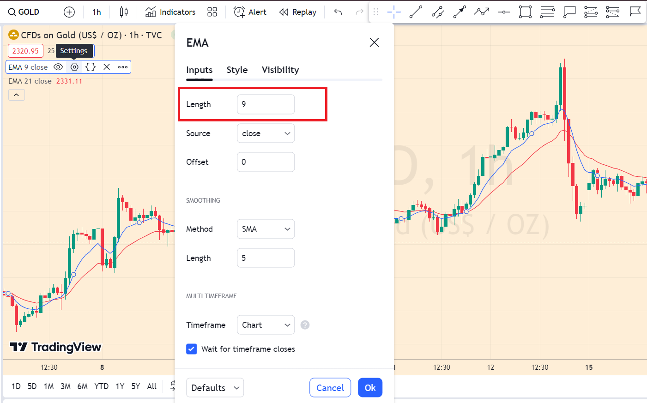
Task: Open the chart type candlestick icon
Action: point(123,12)
